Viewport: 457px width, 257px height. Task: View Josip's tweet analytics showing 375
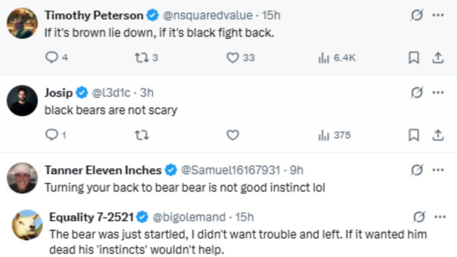pyautogui.click(x=334, y=135)
